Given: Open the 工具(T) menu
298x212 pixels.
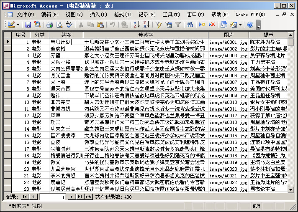Looking at the screenshot, I should (171, 15).
